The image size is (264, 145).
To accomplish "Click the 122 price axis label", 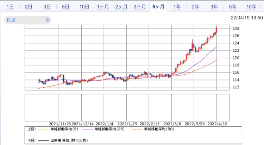I will pyautogui.click(x=236, y=51).
